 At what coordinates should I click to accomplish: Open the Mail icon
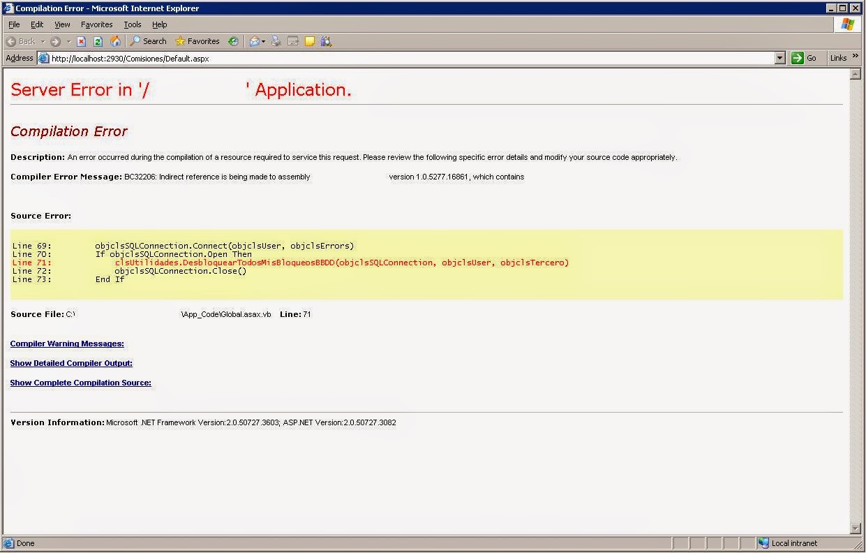click(x=255, y=41)
